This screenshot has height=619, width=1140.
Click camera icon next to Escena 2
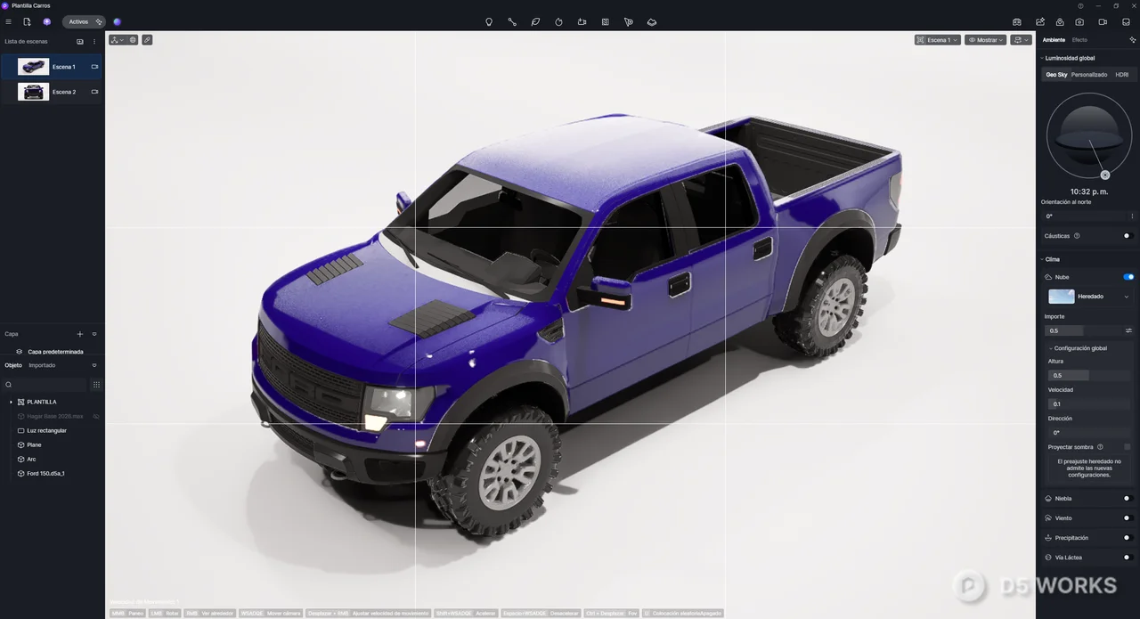point(94,92)
